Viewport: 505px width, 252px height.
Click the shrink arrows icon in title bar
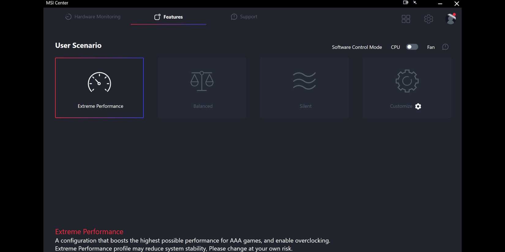(x=415, y=2)
